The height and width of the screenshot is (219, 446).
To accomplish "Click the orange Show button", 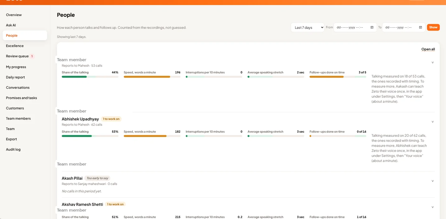I will (x=433, y=27).
